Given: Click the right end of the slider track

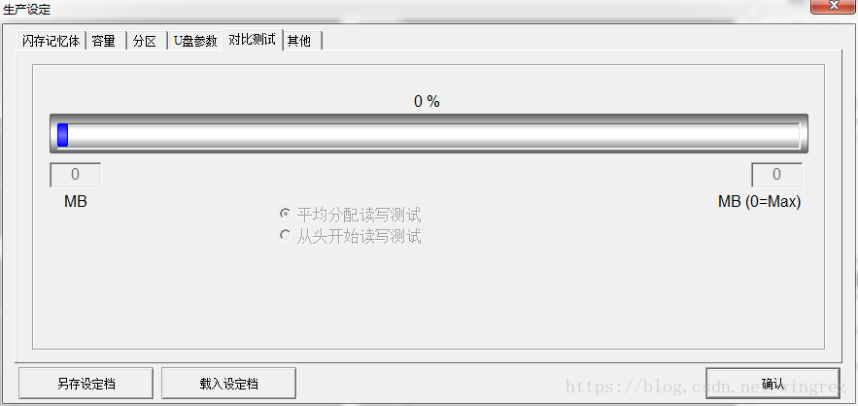Looking at the screenshot, I should coord(797,135).
